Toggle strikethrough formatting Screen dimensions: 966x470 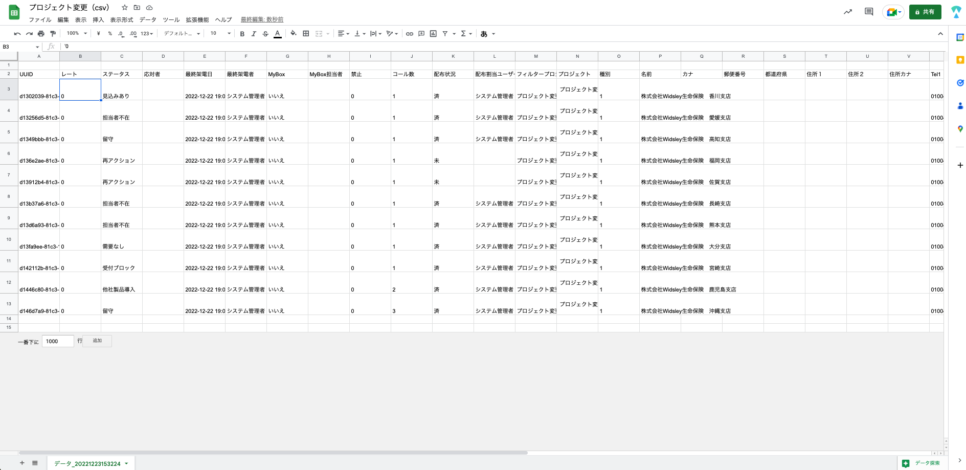coord(265,34)
